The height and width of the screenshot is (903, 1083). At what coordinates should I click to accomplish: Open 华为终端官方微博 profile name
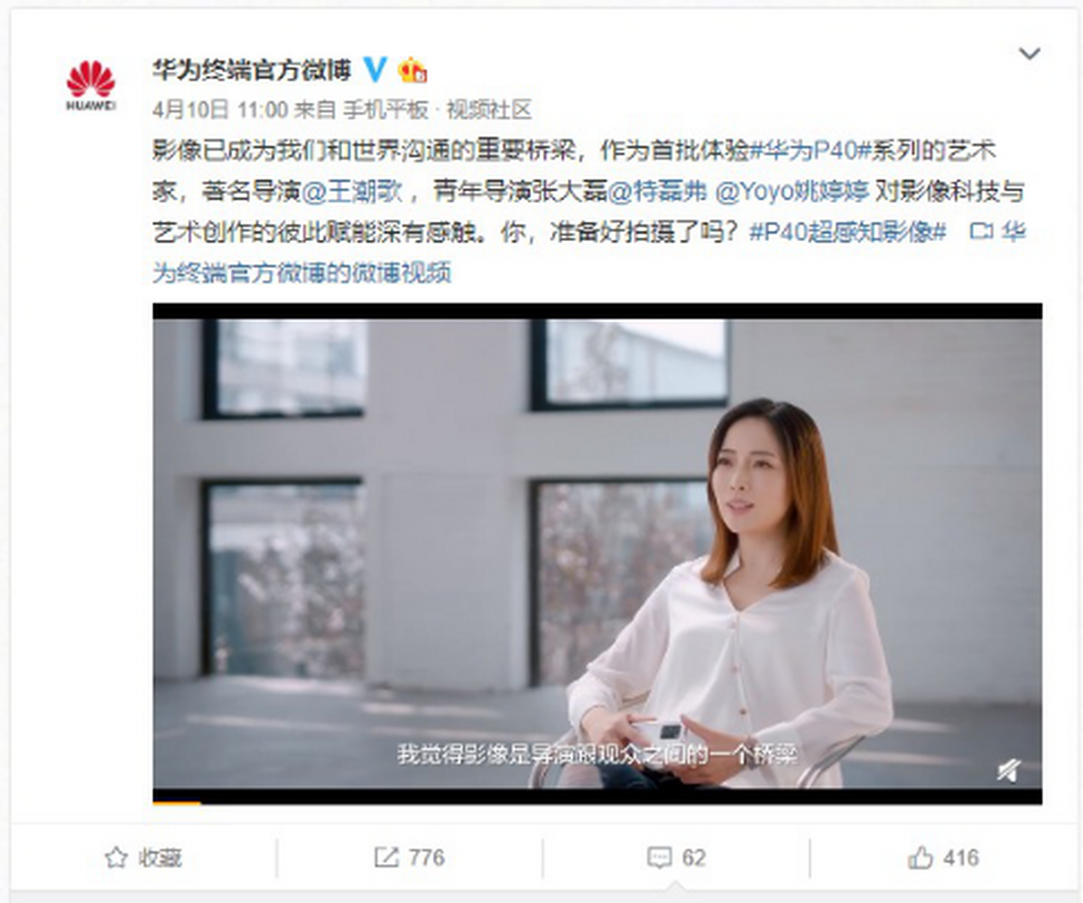(252, 69)
